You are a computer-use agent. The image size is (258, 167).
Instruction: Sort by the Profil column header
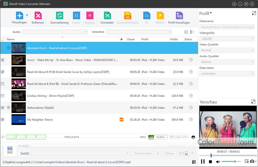point(155,39)
